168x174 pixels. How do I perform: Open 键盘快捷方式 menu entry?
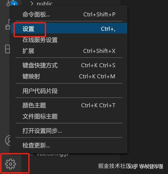pyautogui.click(x=69, y=65)
